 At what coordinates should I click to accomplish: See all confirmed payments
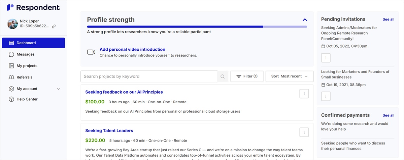click(x=388, y=115)
